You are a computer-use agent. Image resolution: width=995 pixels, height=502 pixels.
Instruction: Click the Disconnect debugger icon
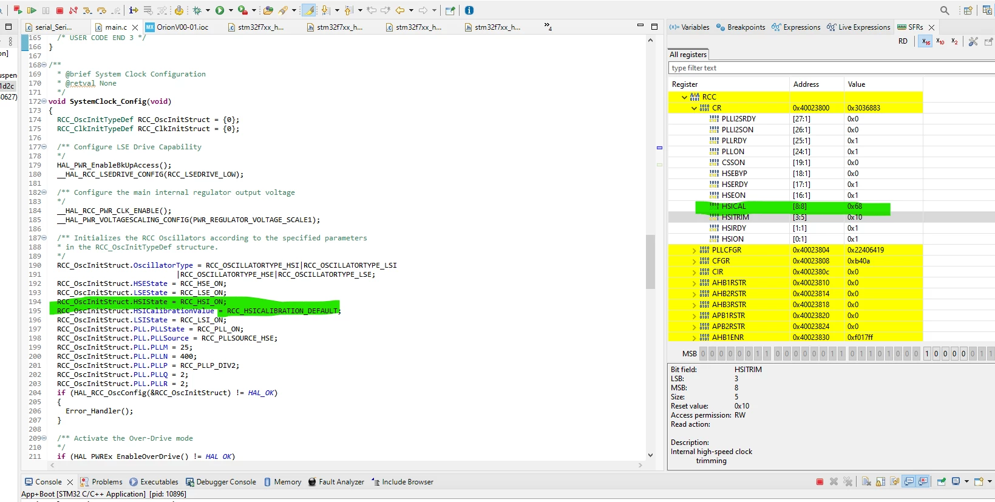click(73, 10)
